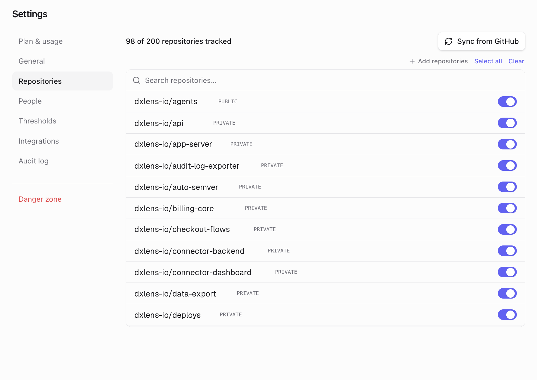Click Add repositories
The image size is (537, 380).
coord(438,61)
